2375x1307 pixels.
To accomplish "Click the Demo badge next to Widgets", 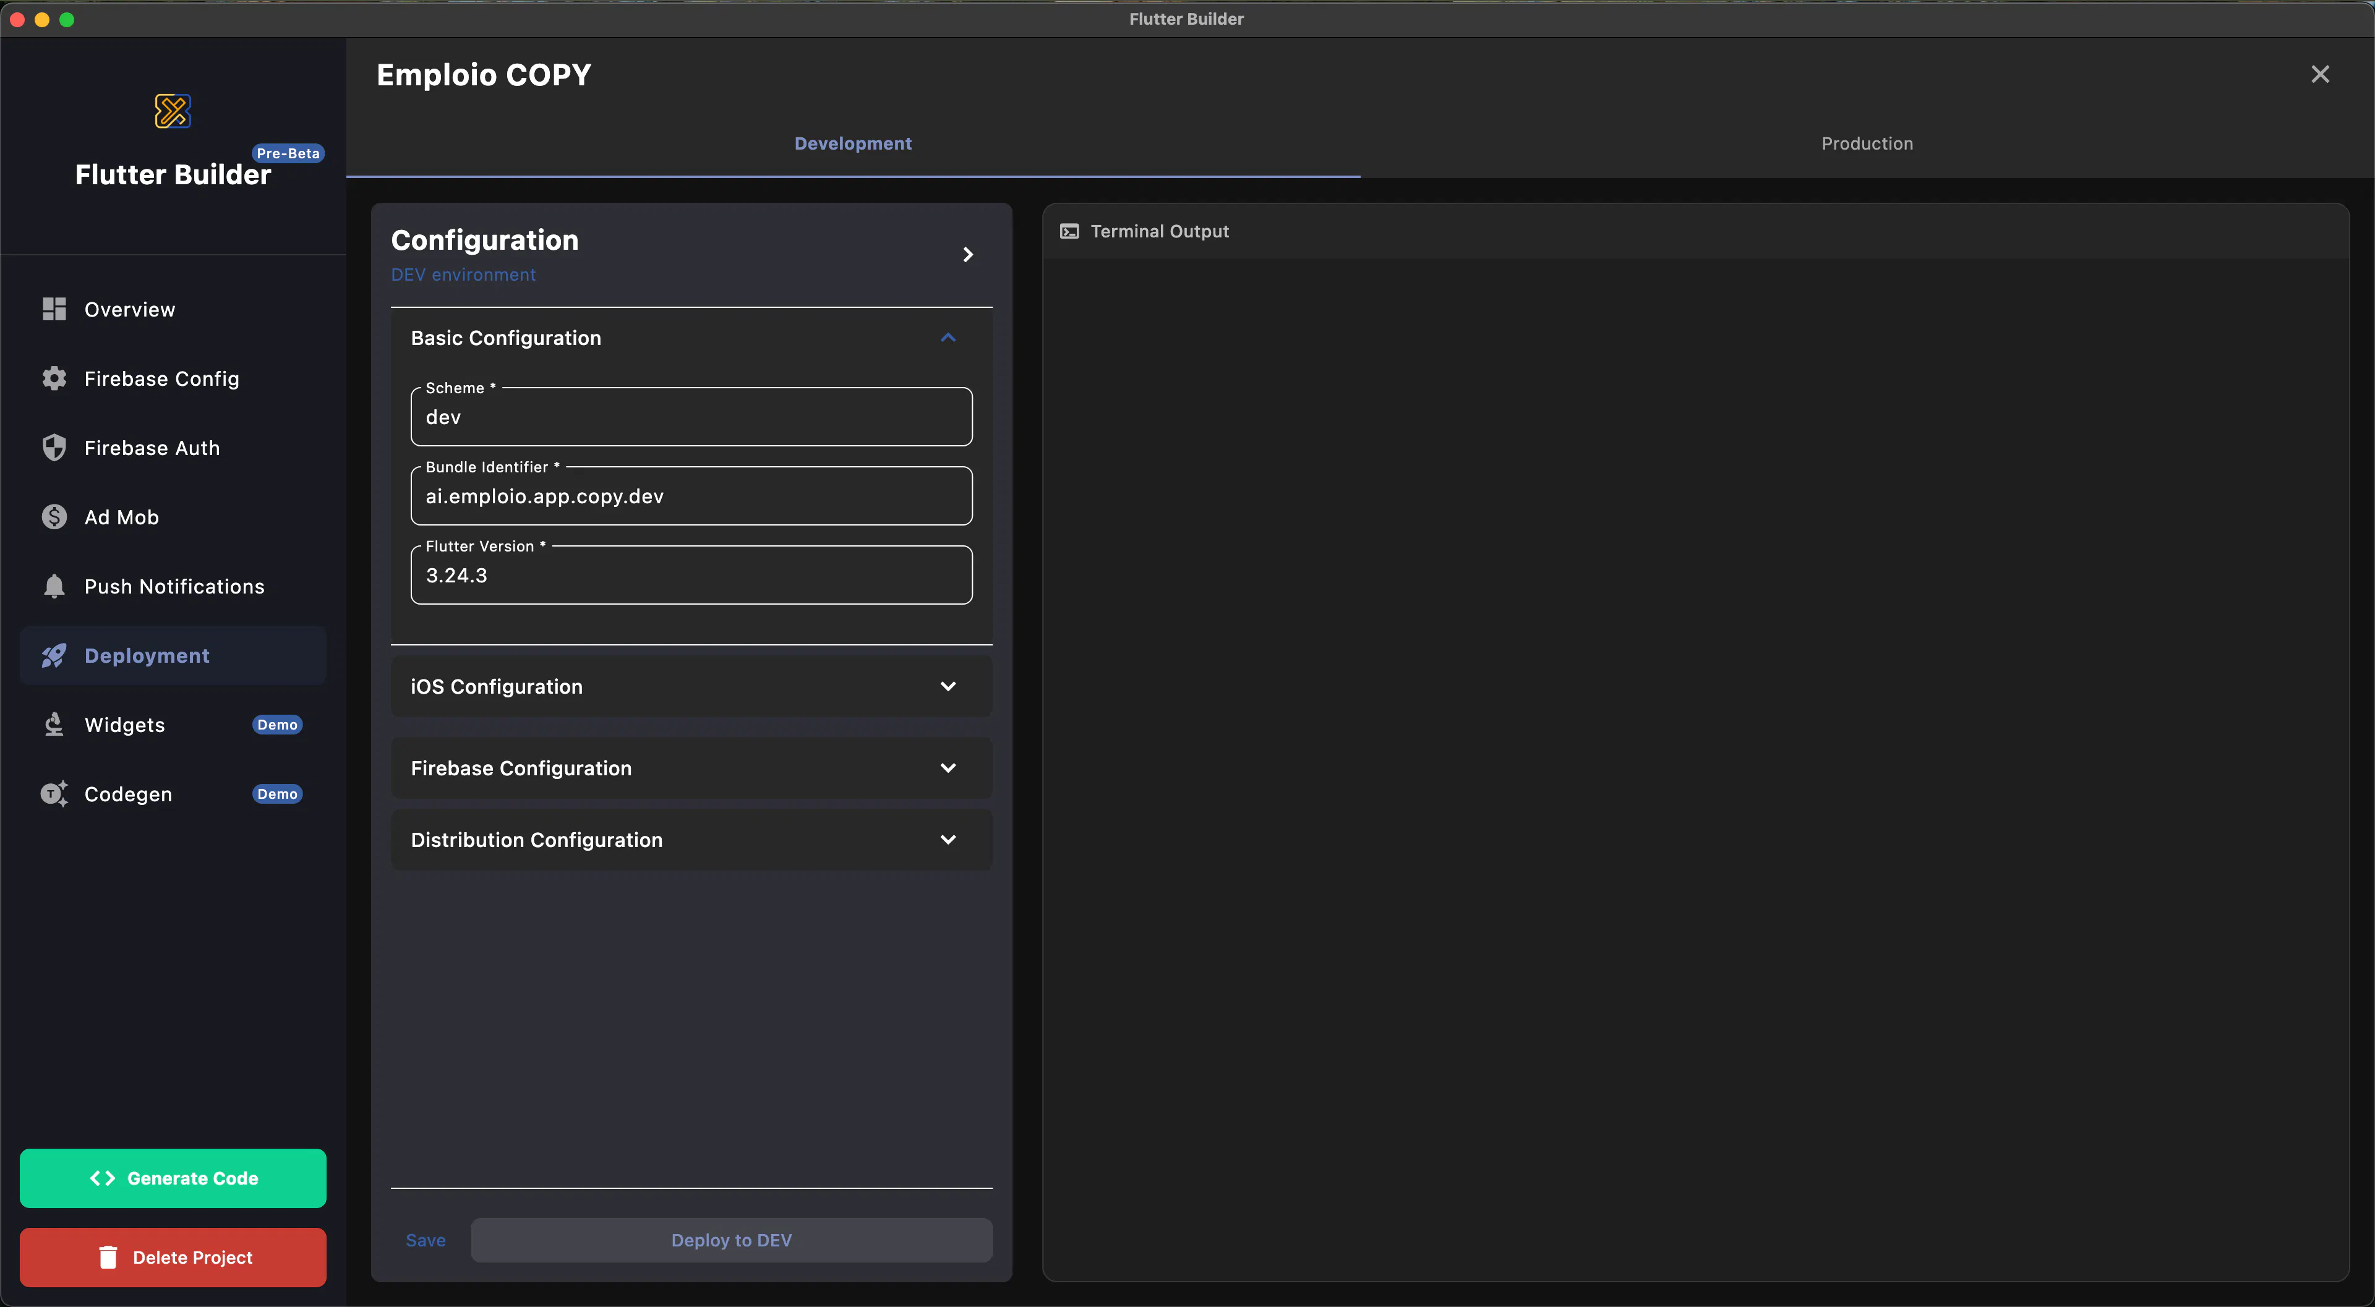I will pos(278,725).
